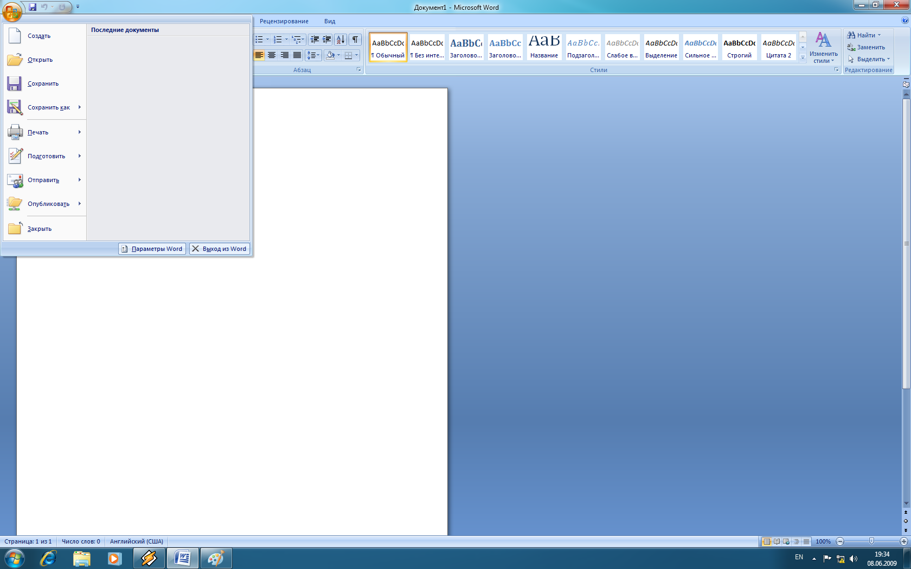The image size is (911, 569).
Task: Click Изменить стили button
Action: click(824, 48)
